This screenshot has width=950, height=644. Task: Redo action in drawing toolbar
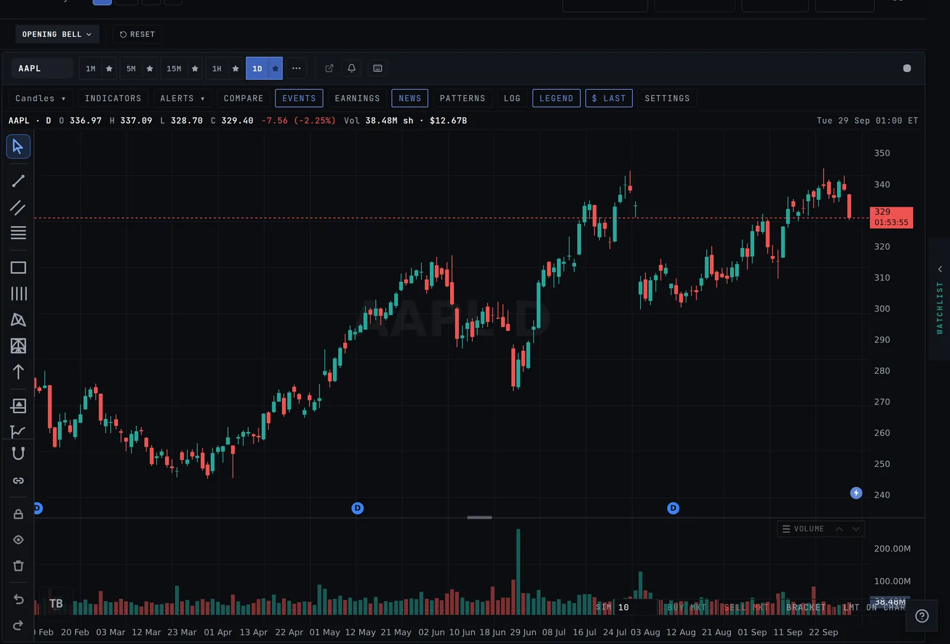(18, 625)
